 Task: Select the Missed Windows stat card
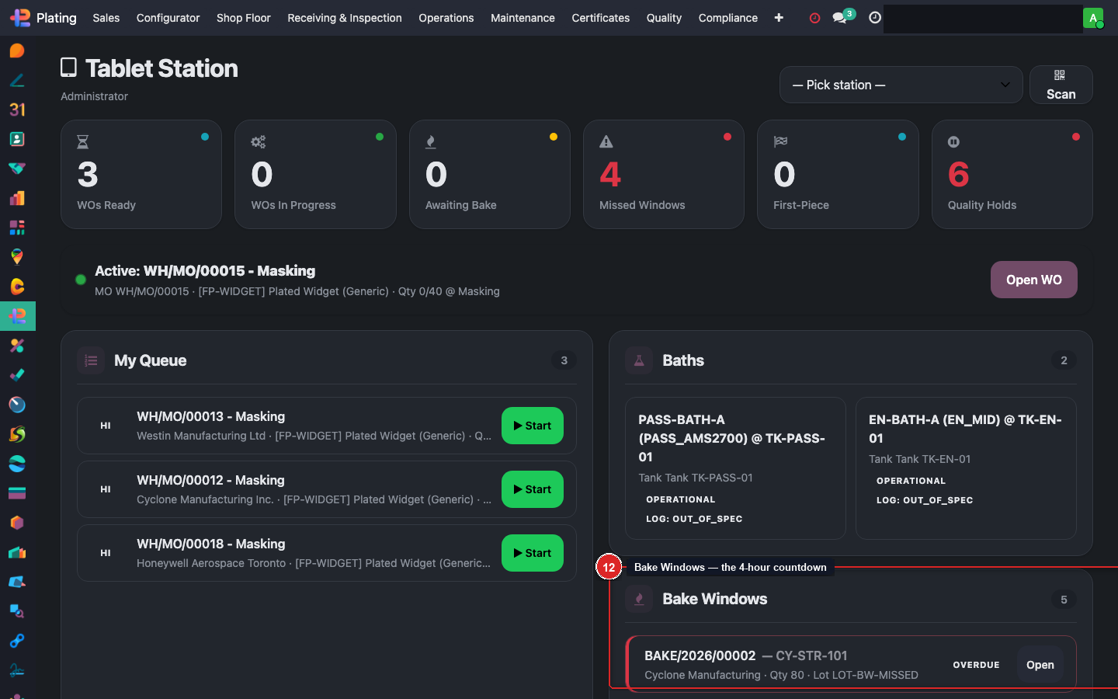663,175
